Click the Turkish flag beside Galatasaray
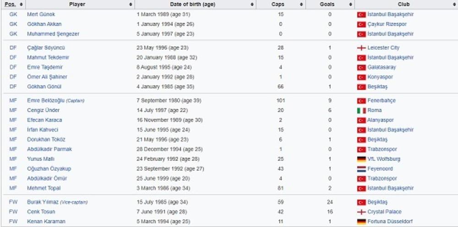Image resolution: width=458 pixels, height=227 pixels. click(361, 68)
